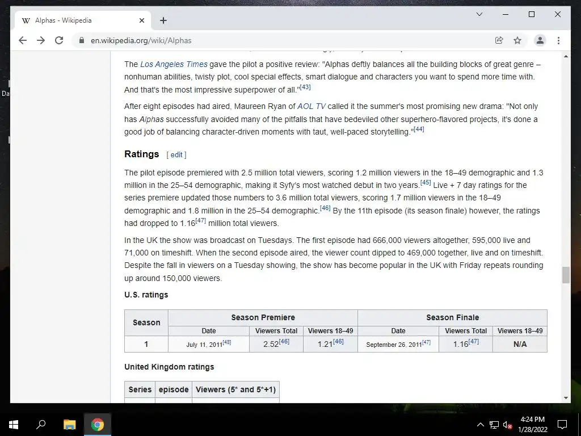Click the episode column header in UK table

(174, 389)
